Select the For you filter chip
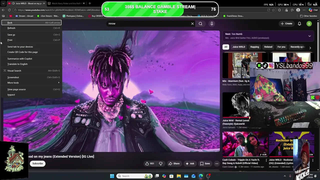The width and height of the screenshot is (320, 180). [281, 47]
